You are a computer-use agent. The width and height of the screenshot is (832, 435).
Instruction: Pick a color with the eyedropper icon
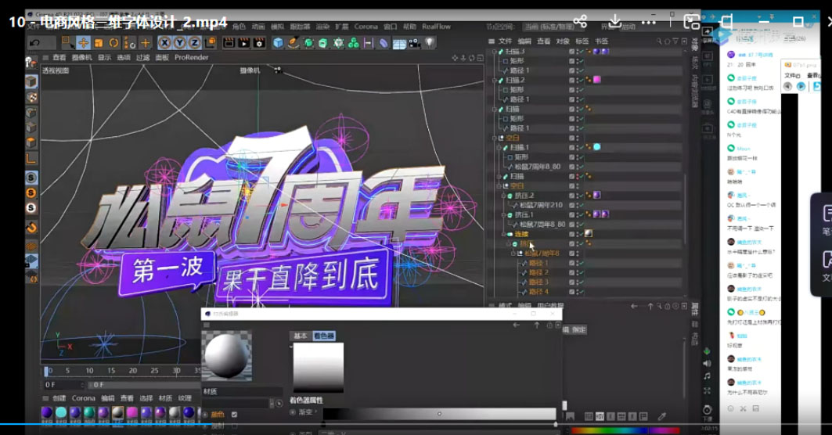[x=661, y=416]
